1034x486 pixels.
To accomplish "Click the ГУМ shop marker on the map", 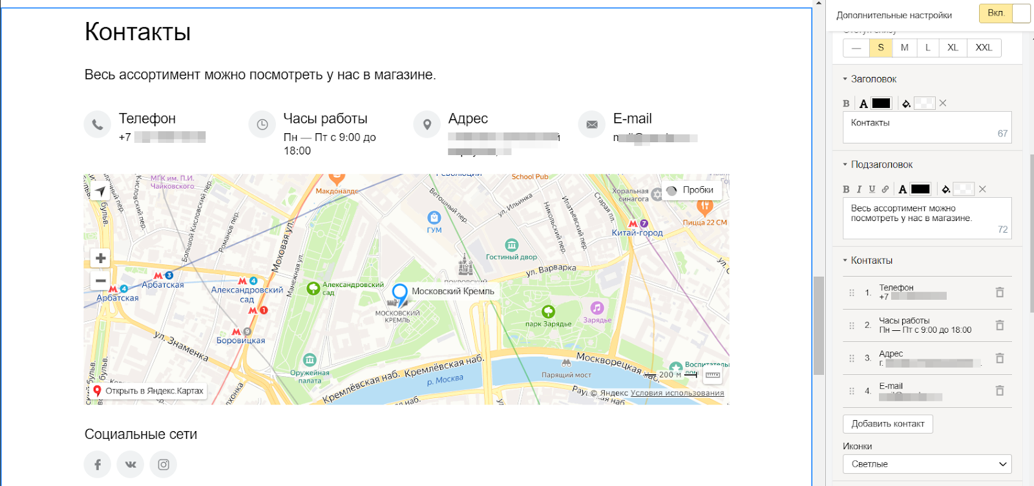I will coord(434,218).
